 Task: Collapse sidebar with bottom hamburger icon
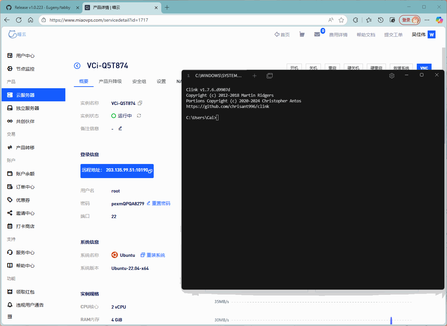(x=10, y=316)
